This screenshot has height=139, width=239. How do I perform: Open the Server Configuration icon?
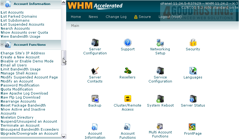pyautogui.click(x=95, y=43)
